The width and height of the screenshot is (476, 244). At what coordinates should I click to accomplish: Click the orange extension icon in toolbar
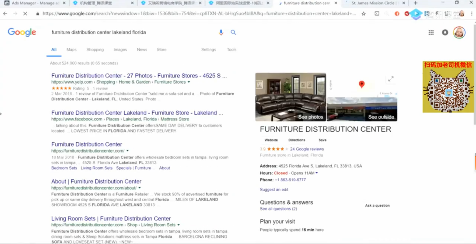point(397,14)
